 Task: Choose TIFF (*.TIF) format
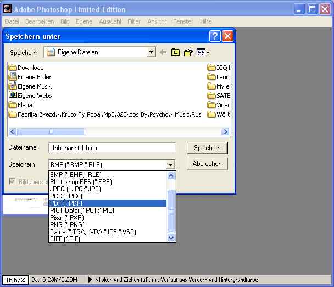(x=107, y=239)
